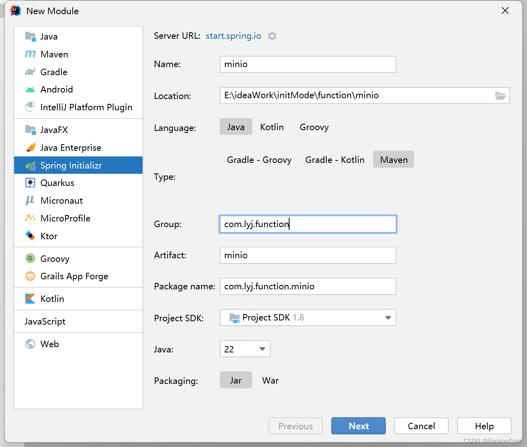Select Jar packaging
The image size is (527, 447).
(x=236, y=380)
